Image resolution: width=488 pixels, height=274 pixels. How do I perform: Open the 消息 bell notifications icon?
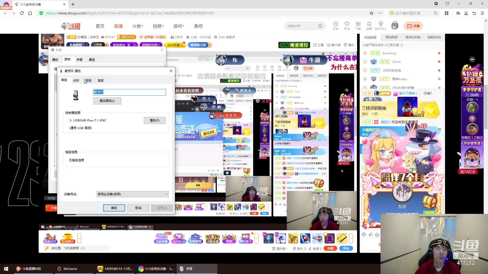coord(369,26)
